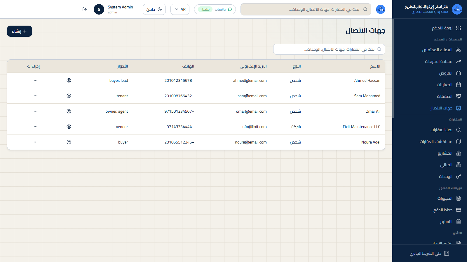Click the logout icon beside System Admin
The width and height of the screenshot is (467, 262).
[85, 9]
